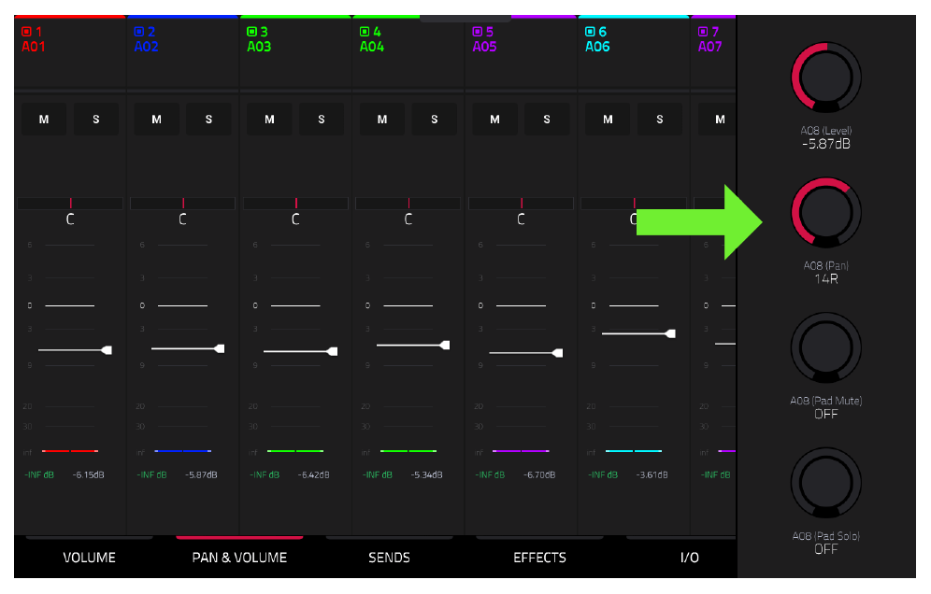Open the SENDS tab
Image resolution: width=931 pixels, height=594 pixels.
pos(390,558)
